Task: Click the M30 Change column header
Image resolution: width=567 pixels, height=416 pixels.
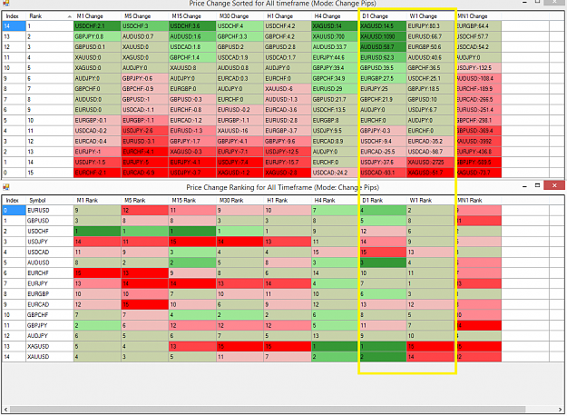Action: (x=240, y=16)
